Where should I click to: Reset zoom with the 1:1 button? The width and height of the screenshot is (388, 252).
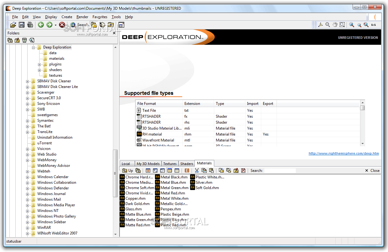(x=374, y=25)
